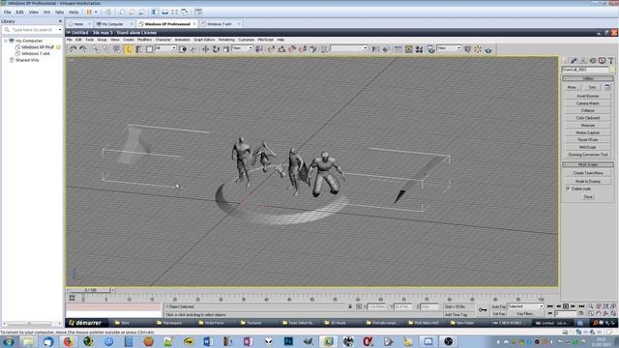619x348 pixels.
Task: Click the large key Set Keys icon
Action: click(x=483, y=310)
